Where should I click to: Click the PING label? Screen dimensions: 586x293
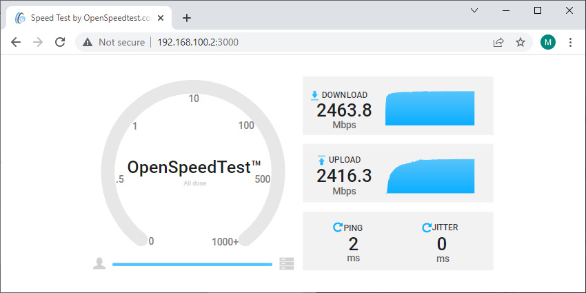pos(353,228)
